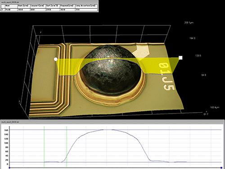Click the Largeur column header
Screen dimensions: 225x169
(38, 6)
